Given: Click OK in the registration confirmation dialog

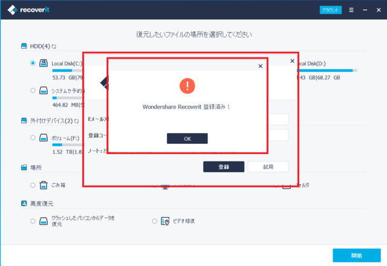Looking at the screenshot, I should [187, 138].
